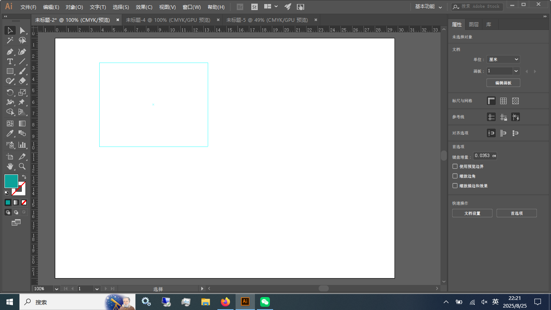Toggle the transparency grid icon
Screen dimensions: 551x310
(x=516, y=101)
